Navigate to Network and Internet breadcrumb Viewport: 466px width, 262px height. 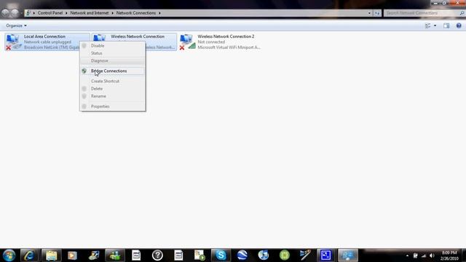point(89,13)
